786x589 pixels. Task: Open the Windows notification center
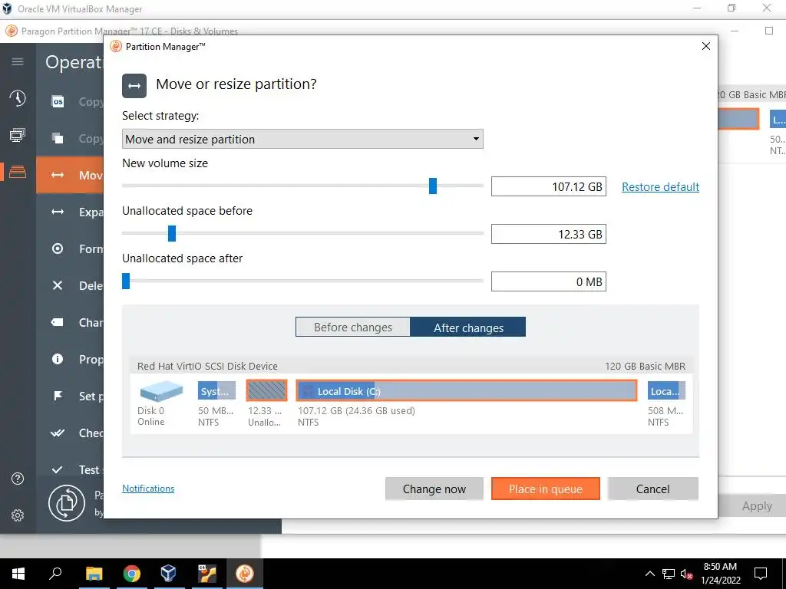pyautogui.click(x=761, y=574)
